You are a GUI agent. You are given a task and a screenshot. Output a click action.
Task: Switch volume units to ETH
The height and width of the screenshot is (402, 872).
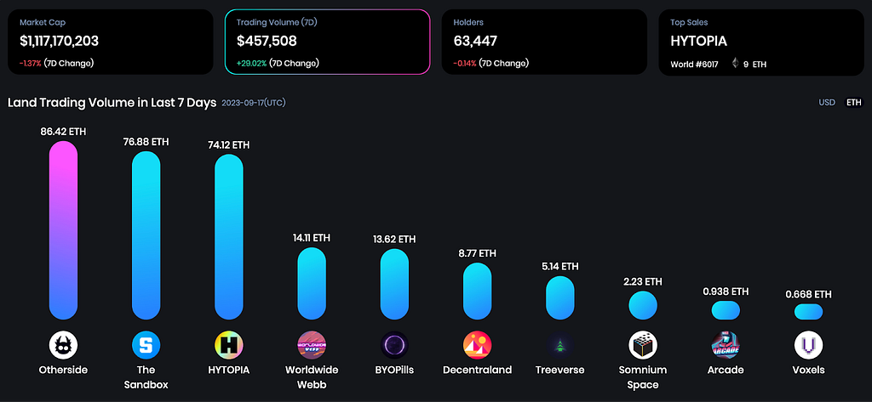click(x=853, y=103)
